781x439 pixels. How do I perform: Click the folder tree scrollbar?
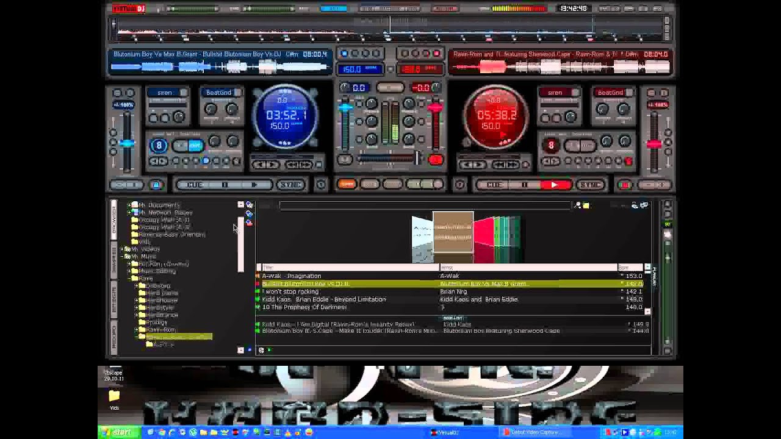(x=240, y=244)
